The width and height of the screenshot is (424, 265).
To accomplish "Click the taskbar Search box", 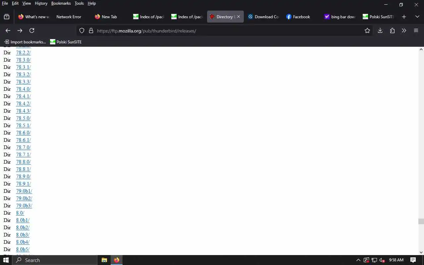I will coord(55,260).
